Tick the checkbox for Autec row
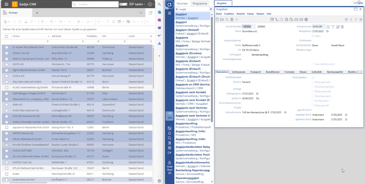 pos(7,174)
